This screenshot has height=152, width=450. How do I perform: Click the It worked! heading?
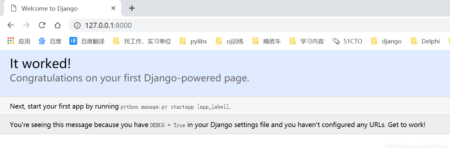[x=40, y=64]
